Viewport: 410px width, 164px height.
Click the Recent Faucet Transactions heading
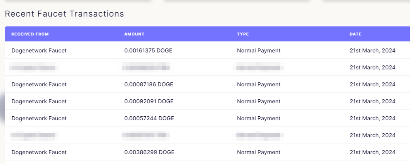pos(64,14)
